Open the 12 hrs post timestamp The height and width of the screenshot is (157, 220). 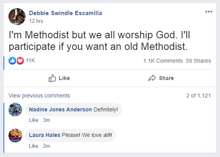click(36, 21)
